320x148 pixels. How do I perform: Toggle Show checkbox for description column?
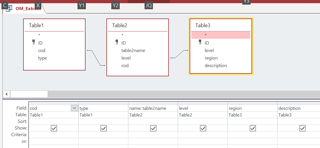tap(302, 128)
